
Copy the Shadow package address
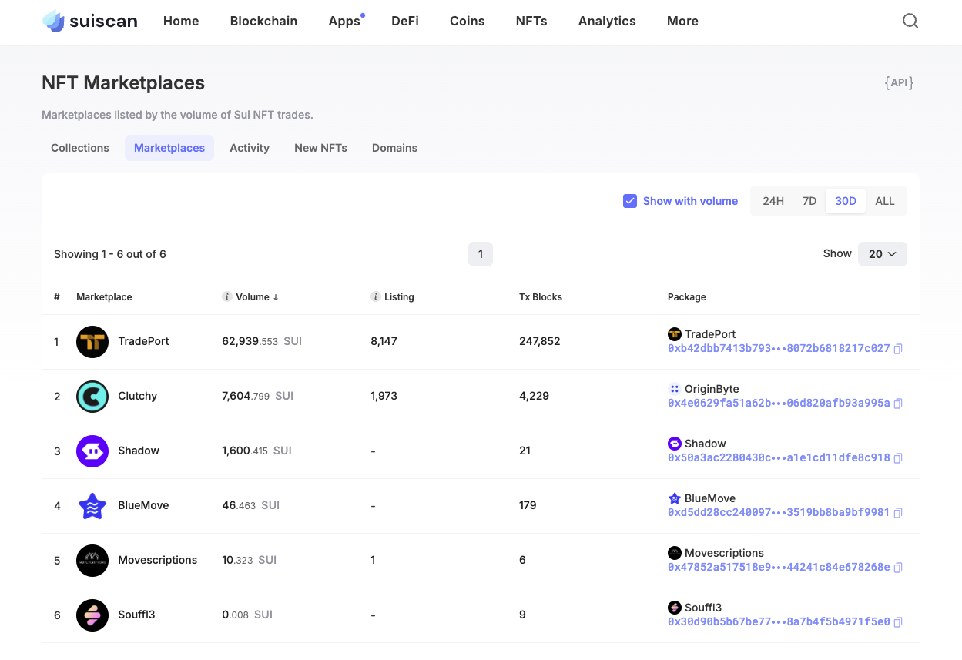[898, 458]
